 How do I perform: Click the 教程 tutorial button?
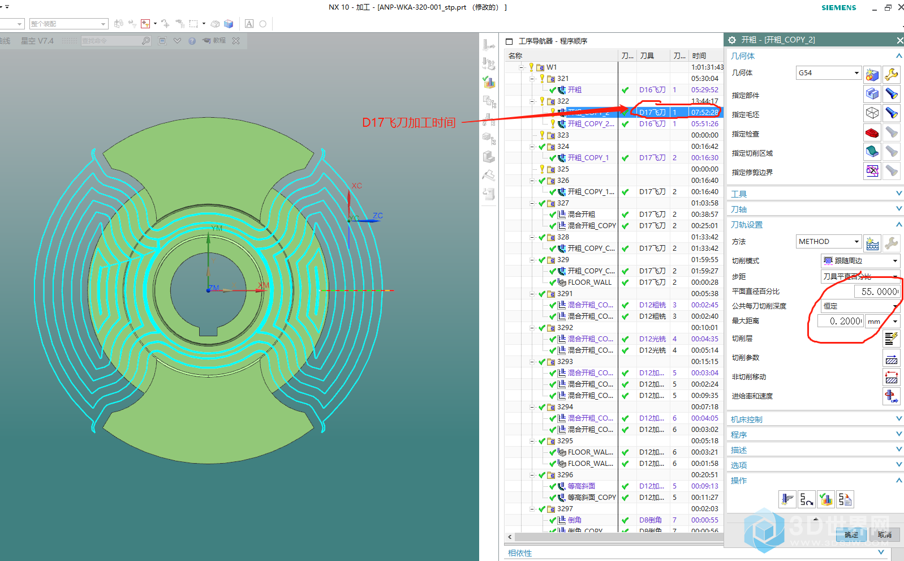[x=214, y=41]
